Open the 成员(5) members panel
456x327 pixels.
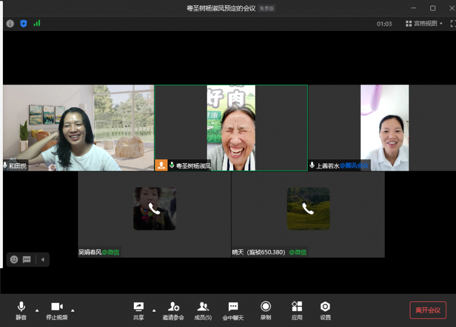click(202, 310)
